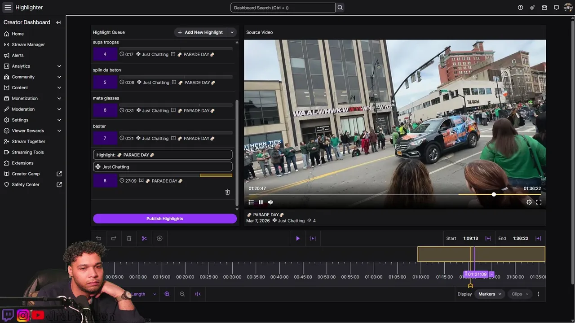Image resolution: width=575 pixels, height=323 pixels.
Task: Pause the source video
Action: pos(261,202)
